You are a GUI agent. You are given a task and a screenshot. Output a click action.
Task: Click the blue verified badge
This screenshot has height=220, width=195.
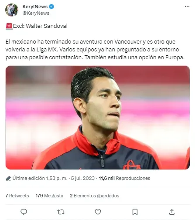[x=51, y=7]
